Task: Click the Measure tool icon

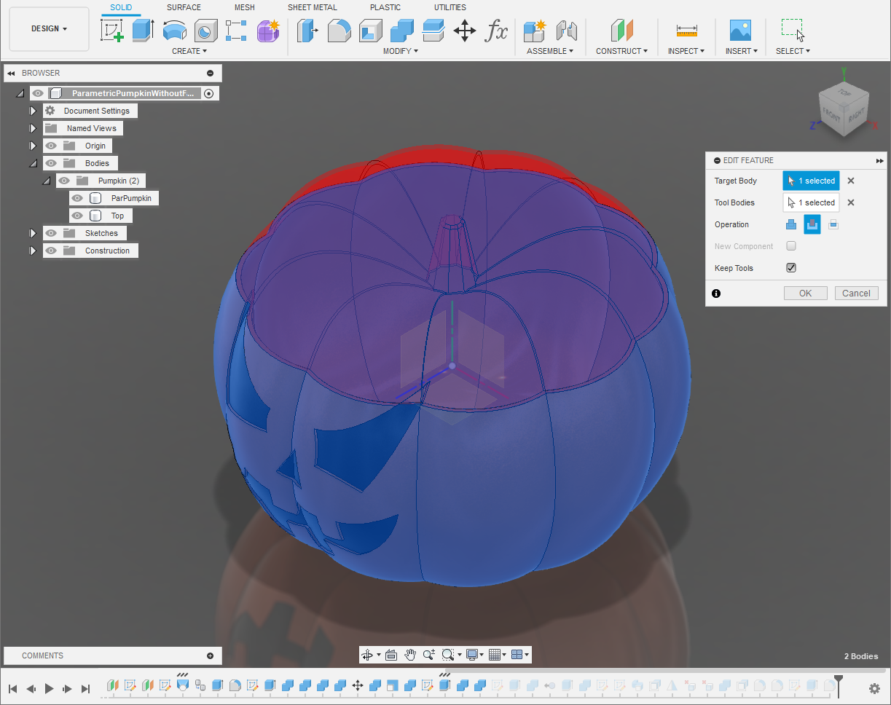Action: click(x=686, y=31)
